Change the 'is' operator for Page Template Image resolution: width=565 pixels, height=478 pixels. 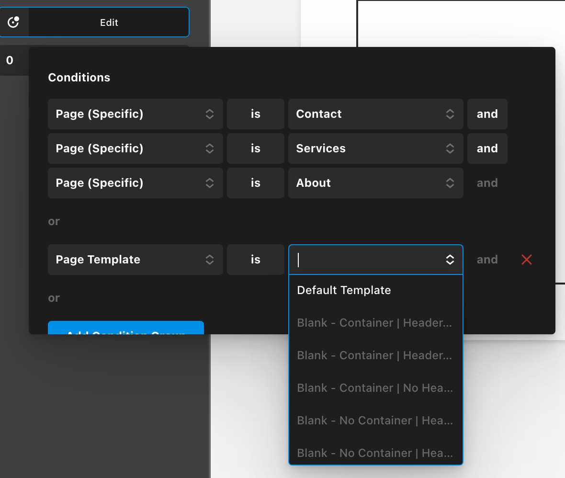tap(255, 260)
